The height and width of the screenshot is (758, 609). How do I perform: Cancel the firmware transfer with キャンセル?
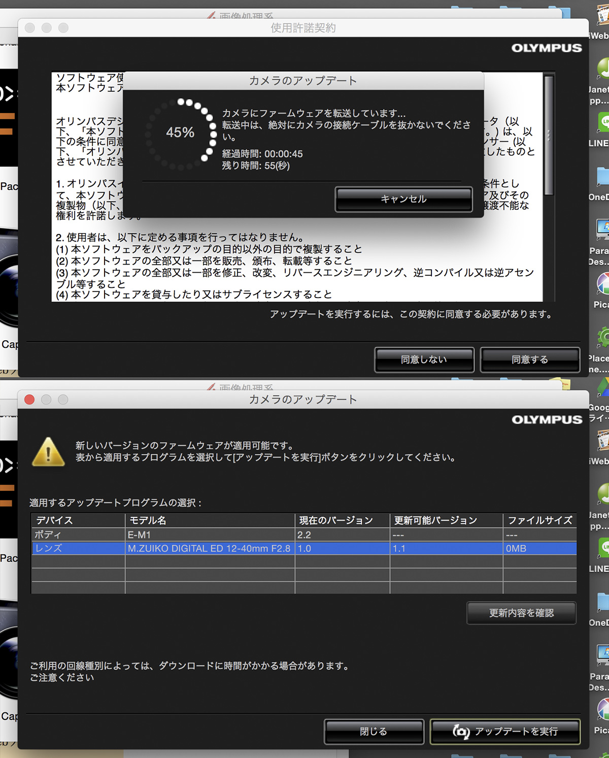click(x=403, y=199)
